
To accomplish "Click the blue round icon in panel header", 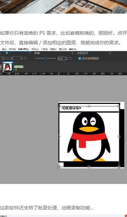I will pos(7,53).
